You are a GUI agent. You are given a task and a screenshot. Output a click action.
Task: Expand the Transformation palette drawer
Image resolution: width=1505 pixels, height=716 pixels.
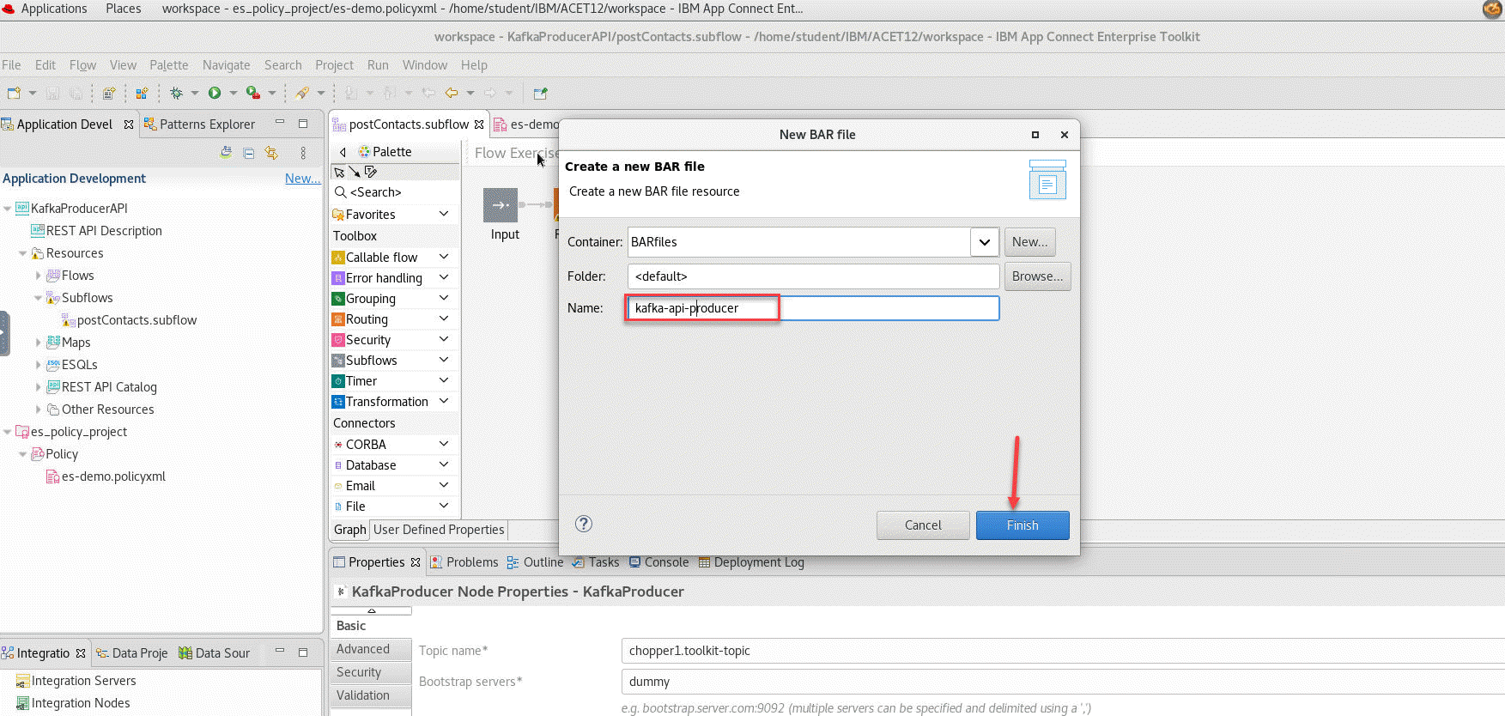tap(444, 401)
